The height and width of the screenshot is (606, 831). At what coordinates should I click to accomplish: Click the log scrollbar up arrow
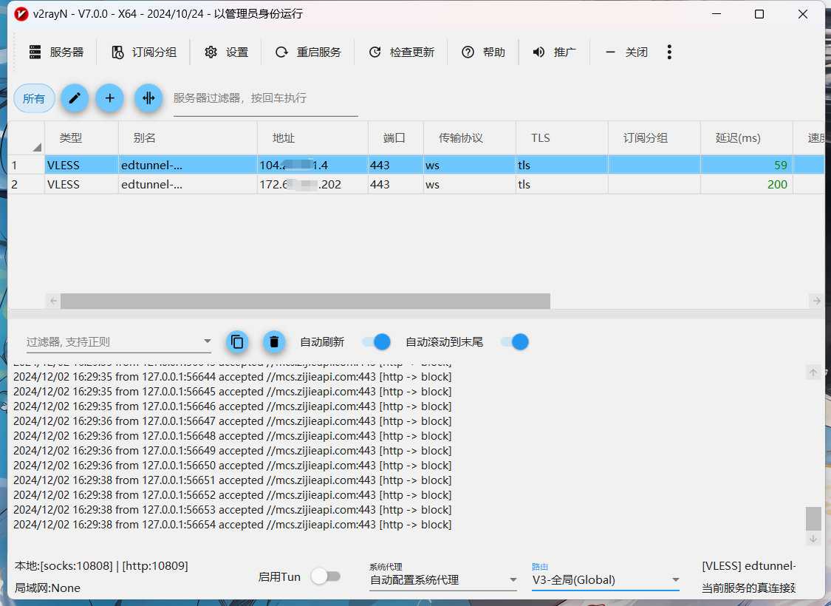(x=813, y=372)
